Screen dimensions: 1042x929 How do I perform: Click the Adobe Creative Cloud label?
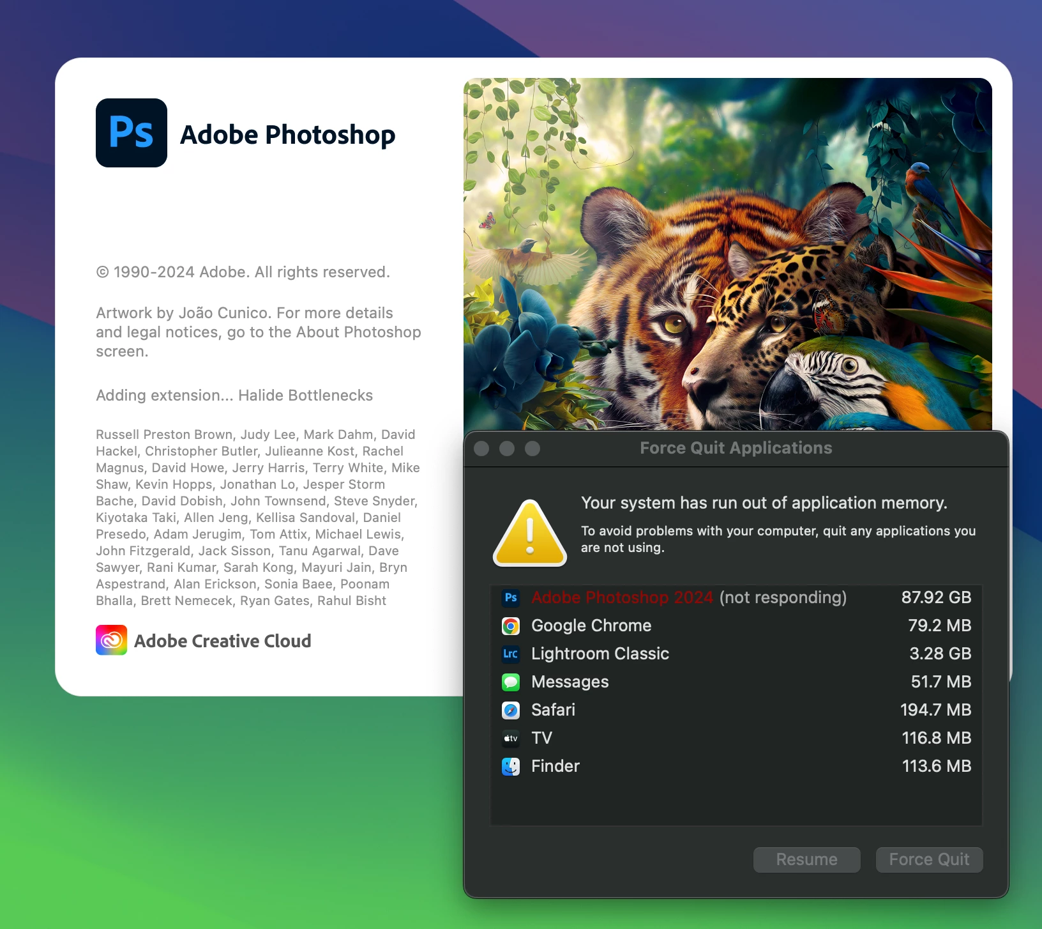[223, 641]
